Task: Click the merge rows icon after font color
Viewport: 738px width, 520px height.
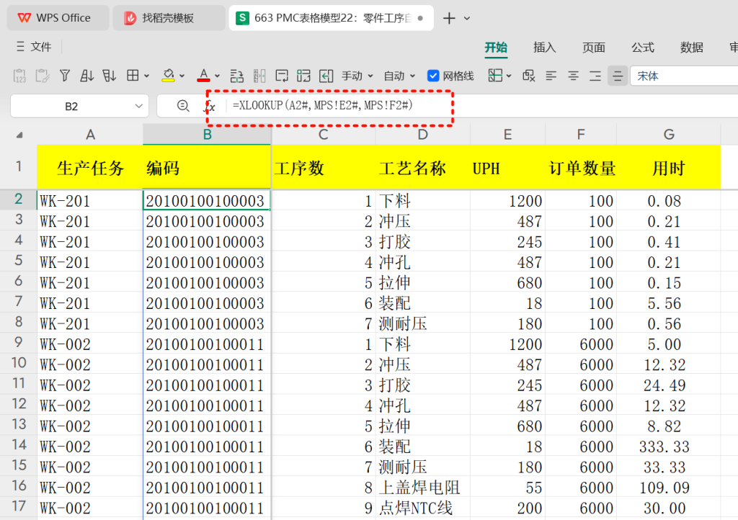Action: 236,76
